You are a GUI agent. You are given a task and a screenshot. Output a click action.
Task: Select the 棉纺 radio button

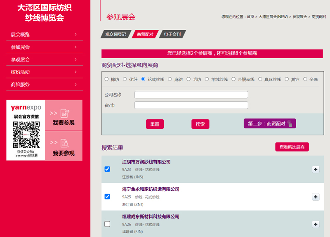coord(106,79)
